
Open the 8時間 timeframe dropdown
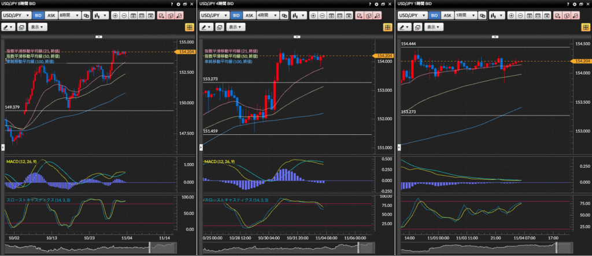70,16
